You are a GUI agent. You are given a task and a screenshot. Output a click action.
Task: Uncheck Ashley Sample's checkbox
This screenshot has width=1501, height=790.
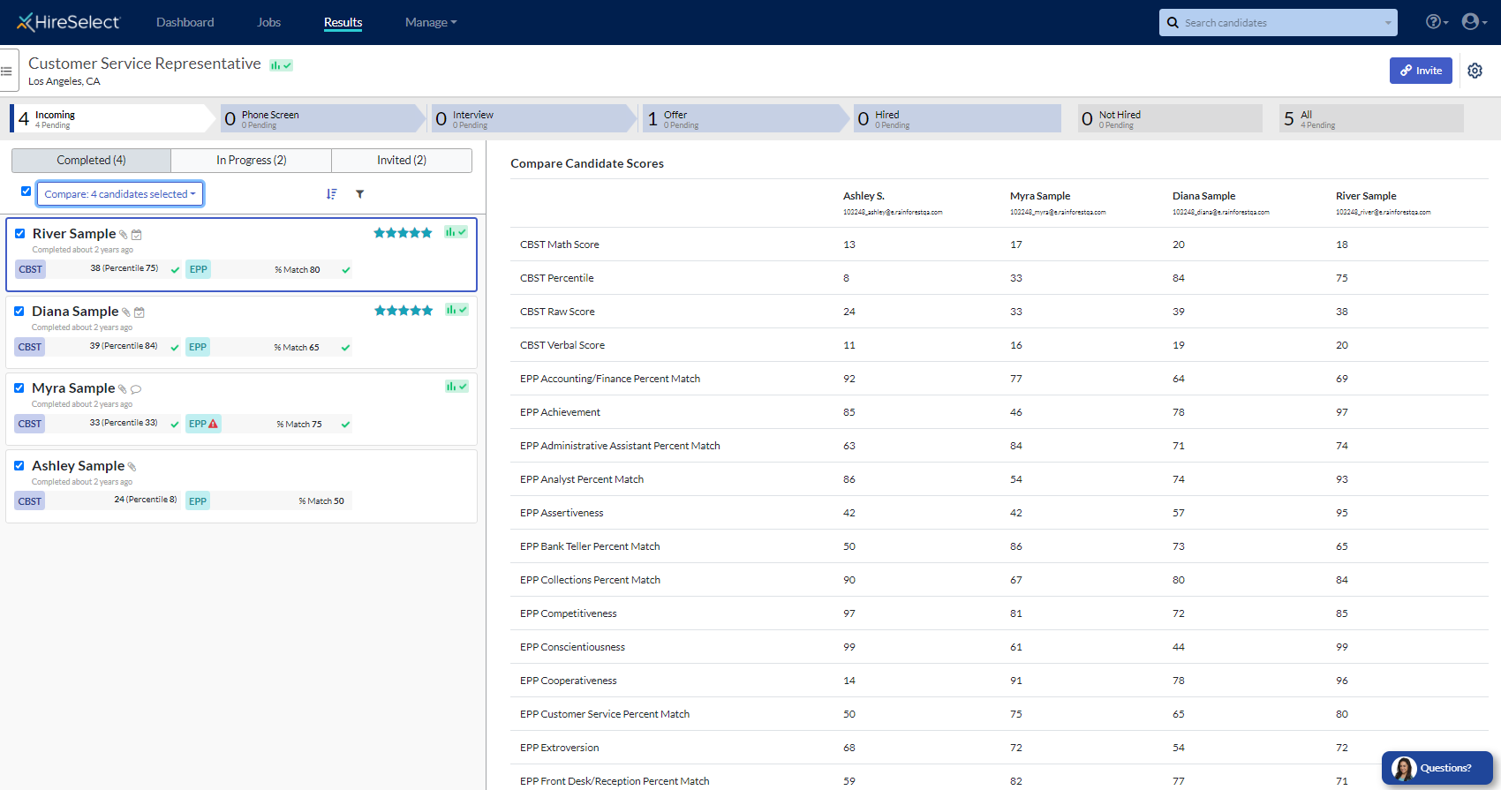tap(19, 466)
